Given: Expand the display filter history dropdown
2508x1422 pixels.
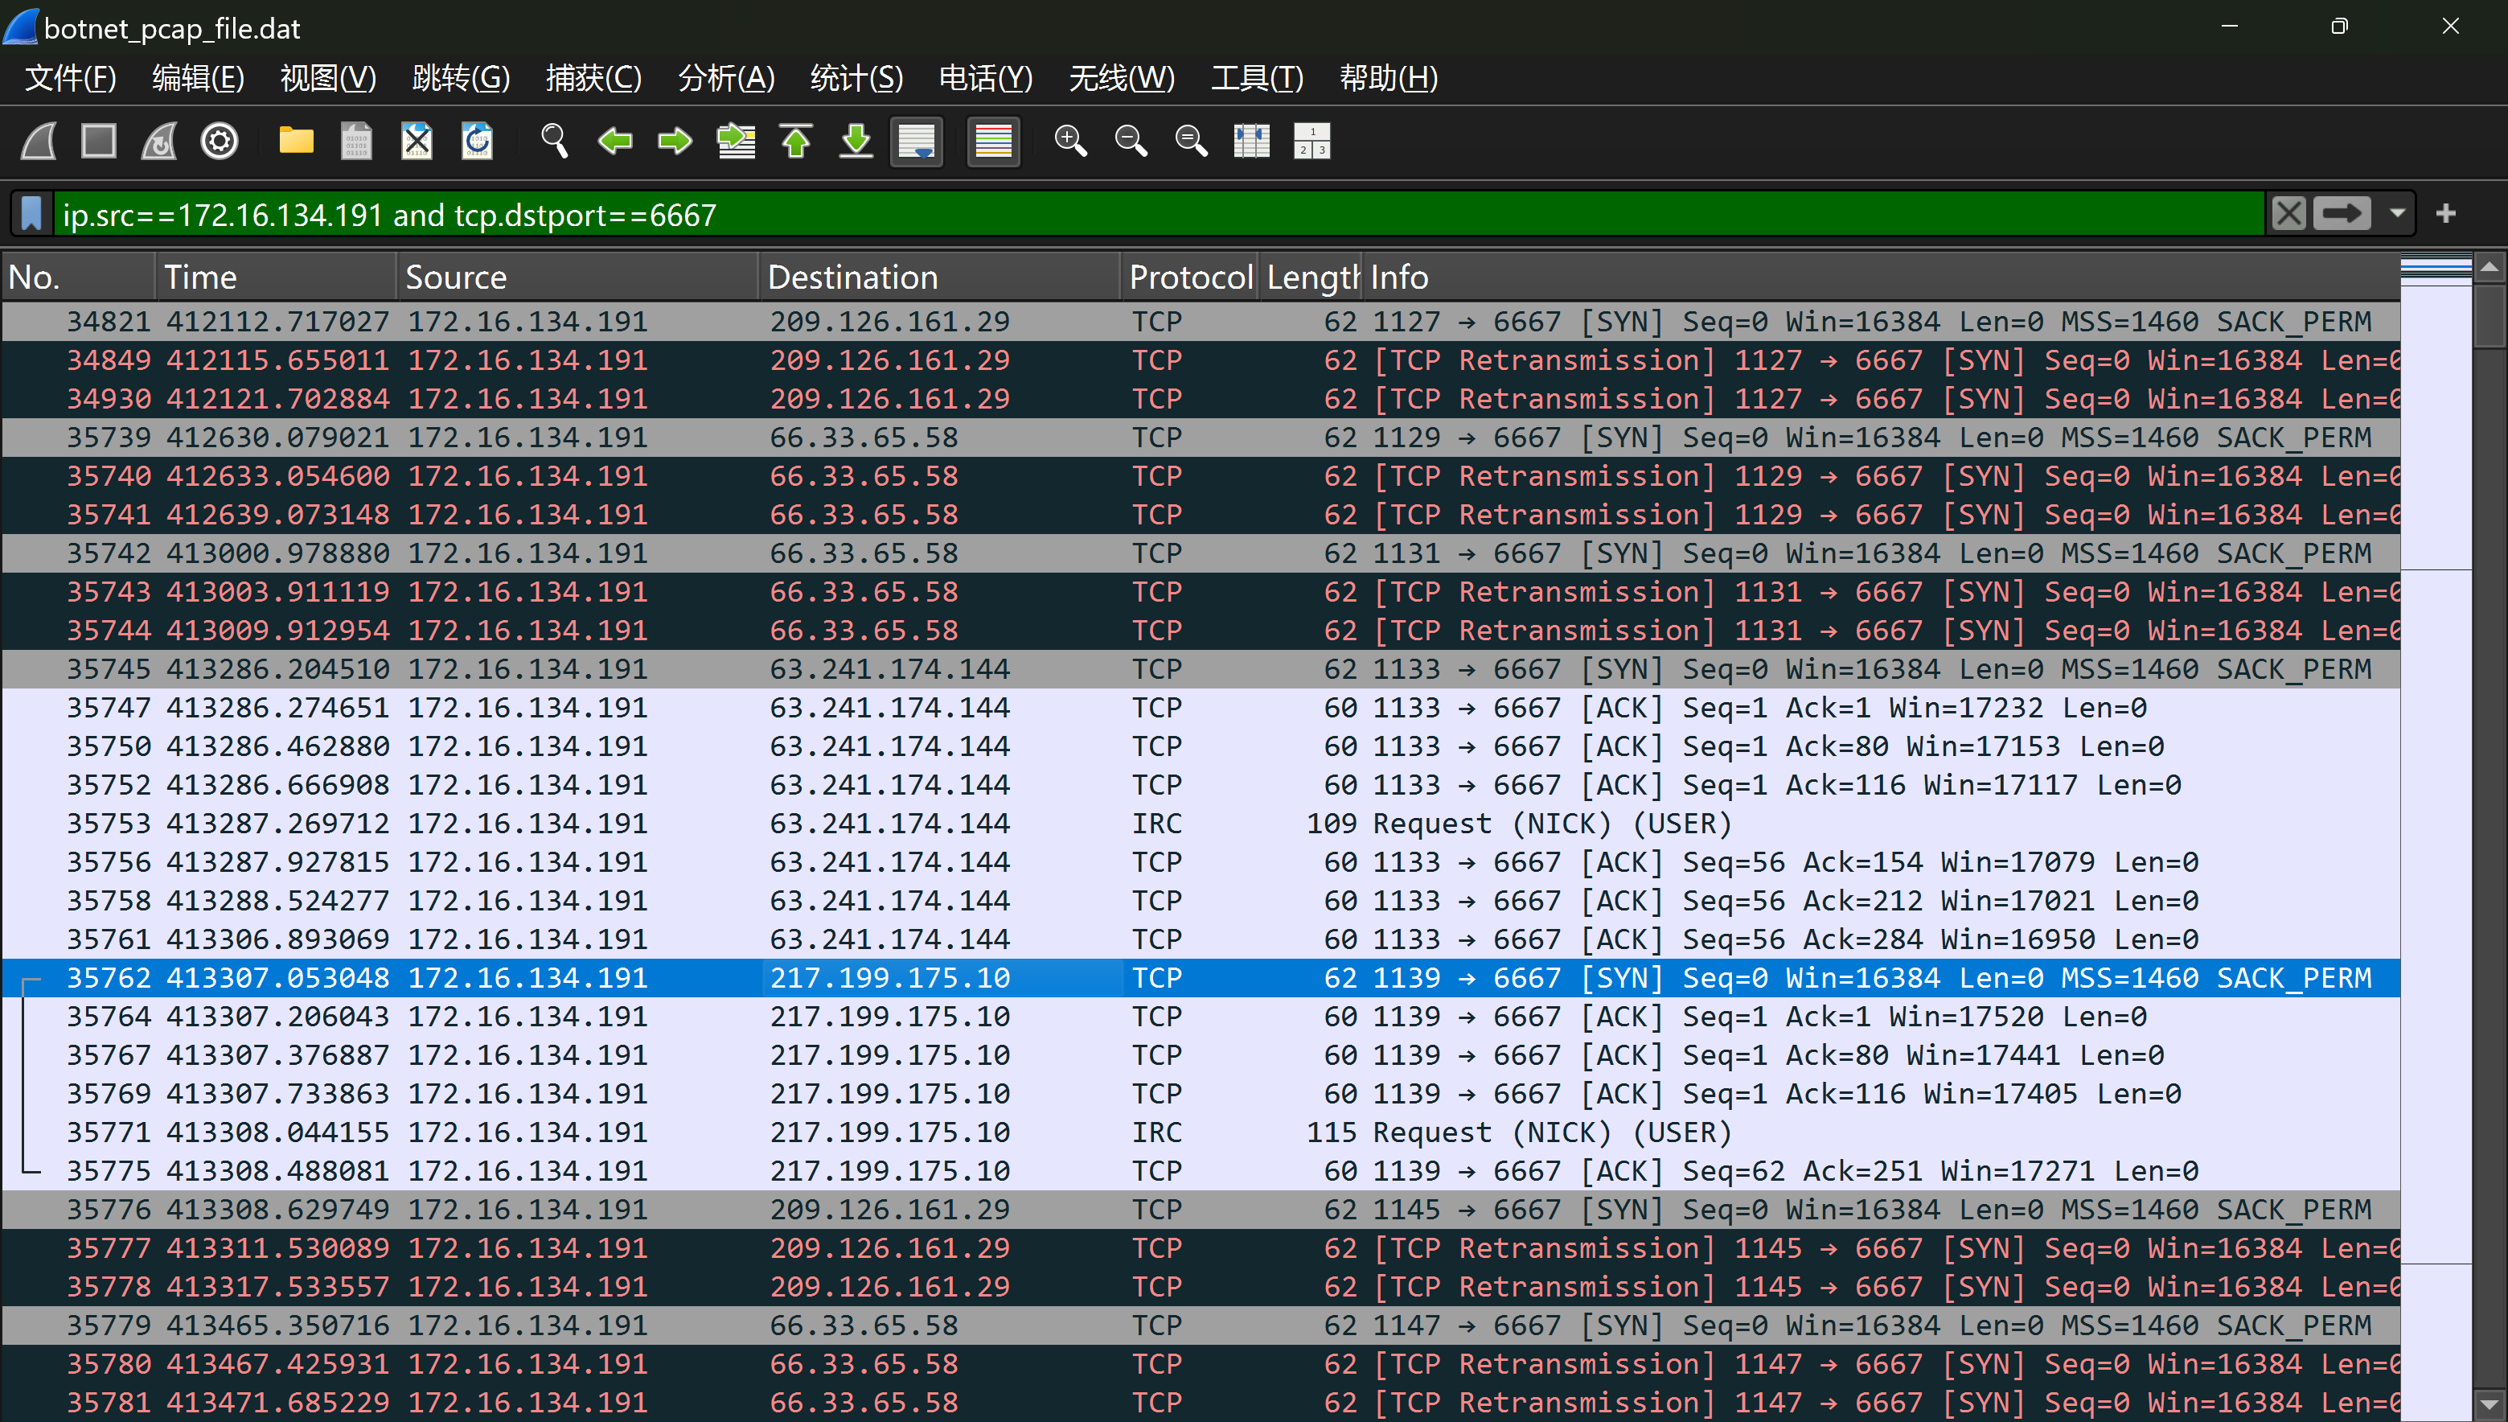Looking at the screenshot, I should (x=2397, y=214).
